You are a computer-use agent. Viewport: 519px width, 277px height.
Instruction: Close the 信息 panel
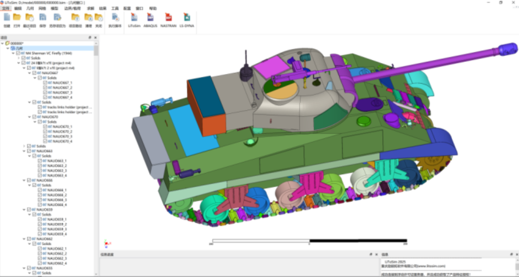(x=517, y=254)
